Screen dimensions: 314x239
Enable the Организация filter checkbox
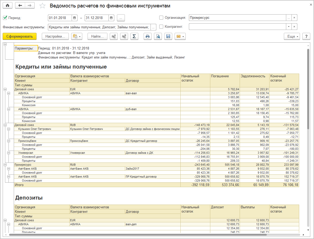[161, 18]
